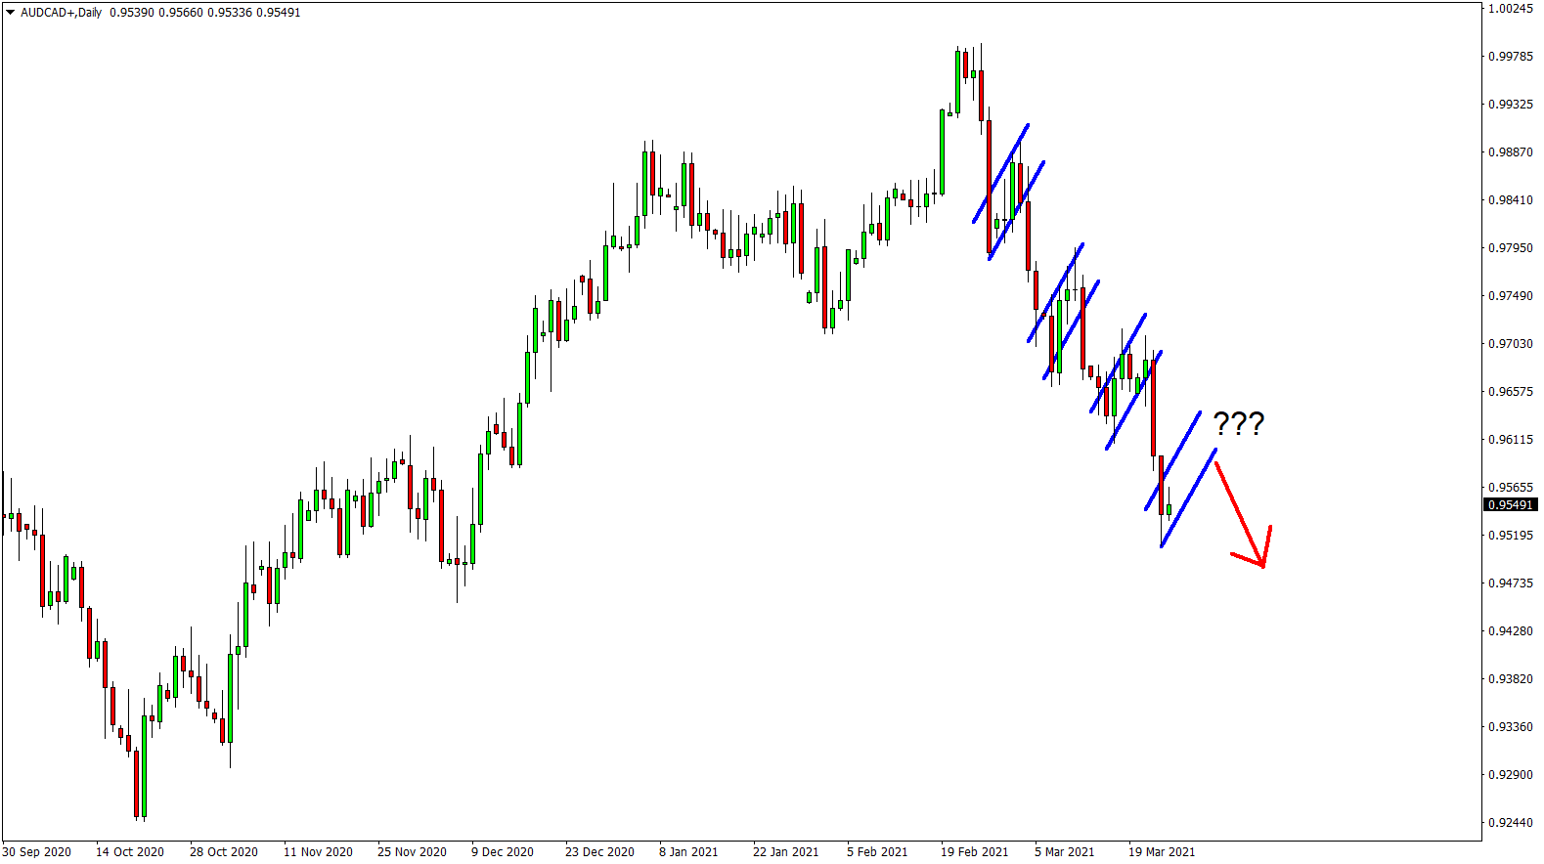Click the 0.97950 price scale label

point(1511,248)
